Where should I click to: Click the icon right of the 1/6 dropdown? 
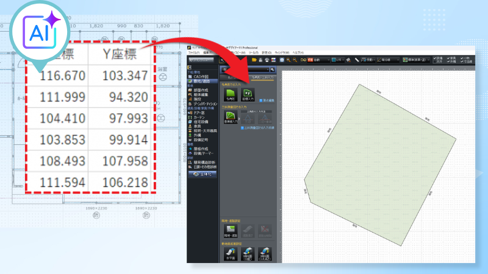click(348, 60)
